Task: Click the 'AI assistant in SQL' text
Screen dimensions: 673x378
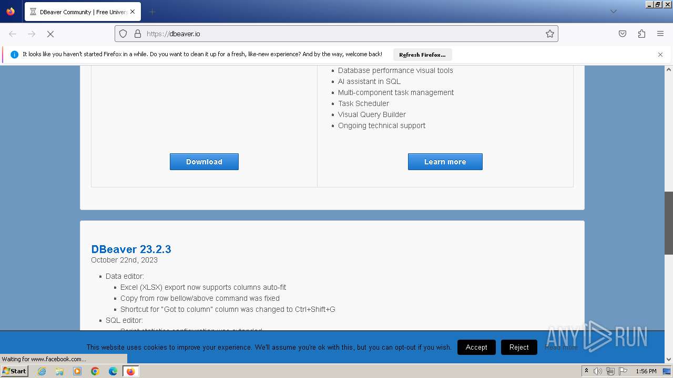Action: click(369, 81)
